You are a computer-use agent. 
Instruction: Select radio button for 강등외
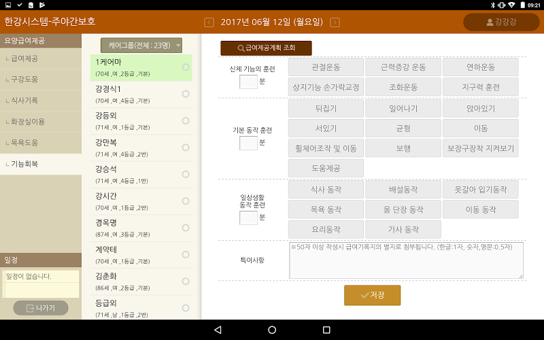coord(186,121)
